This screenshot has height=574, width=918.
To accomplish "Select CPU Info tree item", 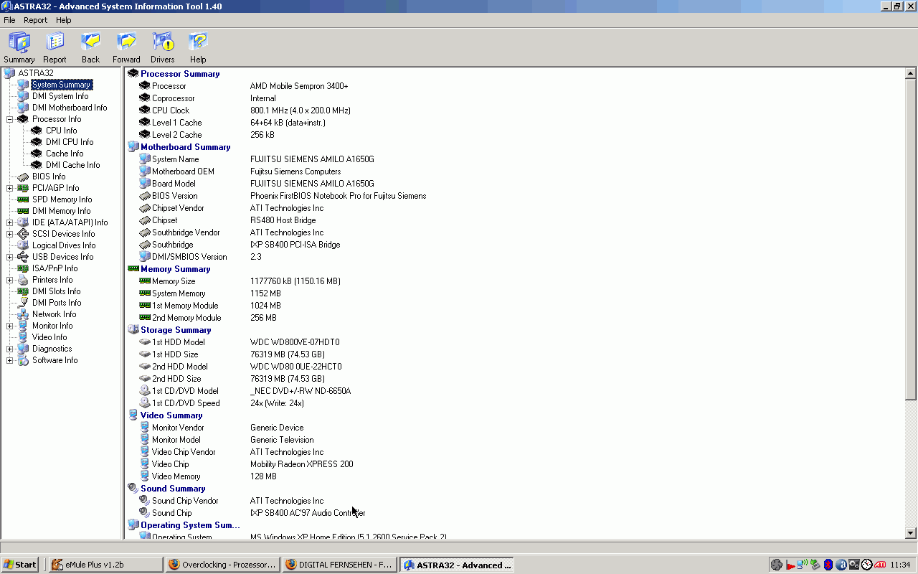I will (x=61, y=131).
